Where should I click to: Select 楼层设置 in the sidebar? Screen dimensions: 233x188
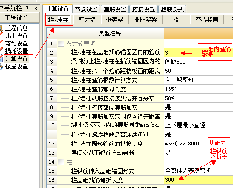tap(16, 66)
